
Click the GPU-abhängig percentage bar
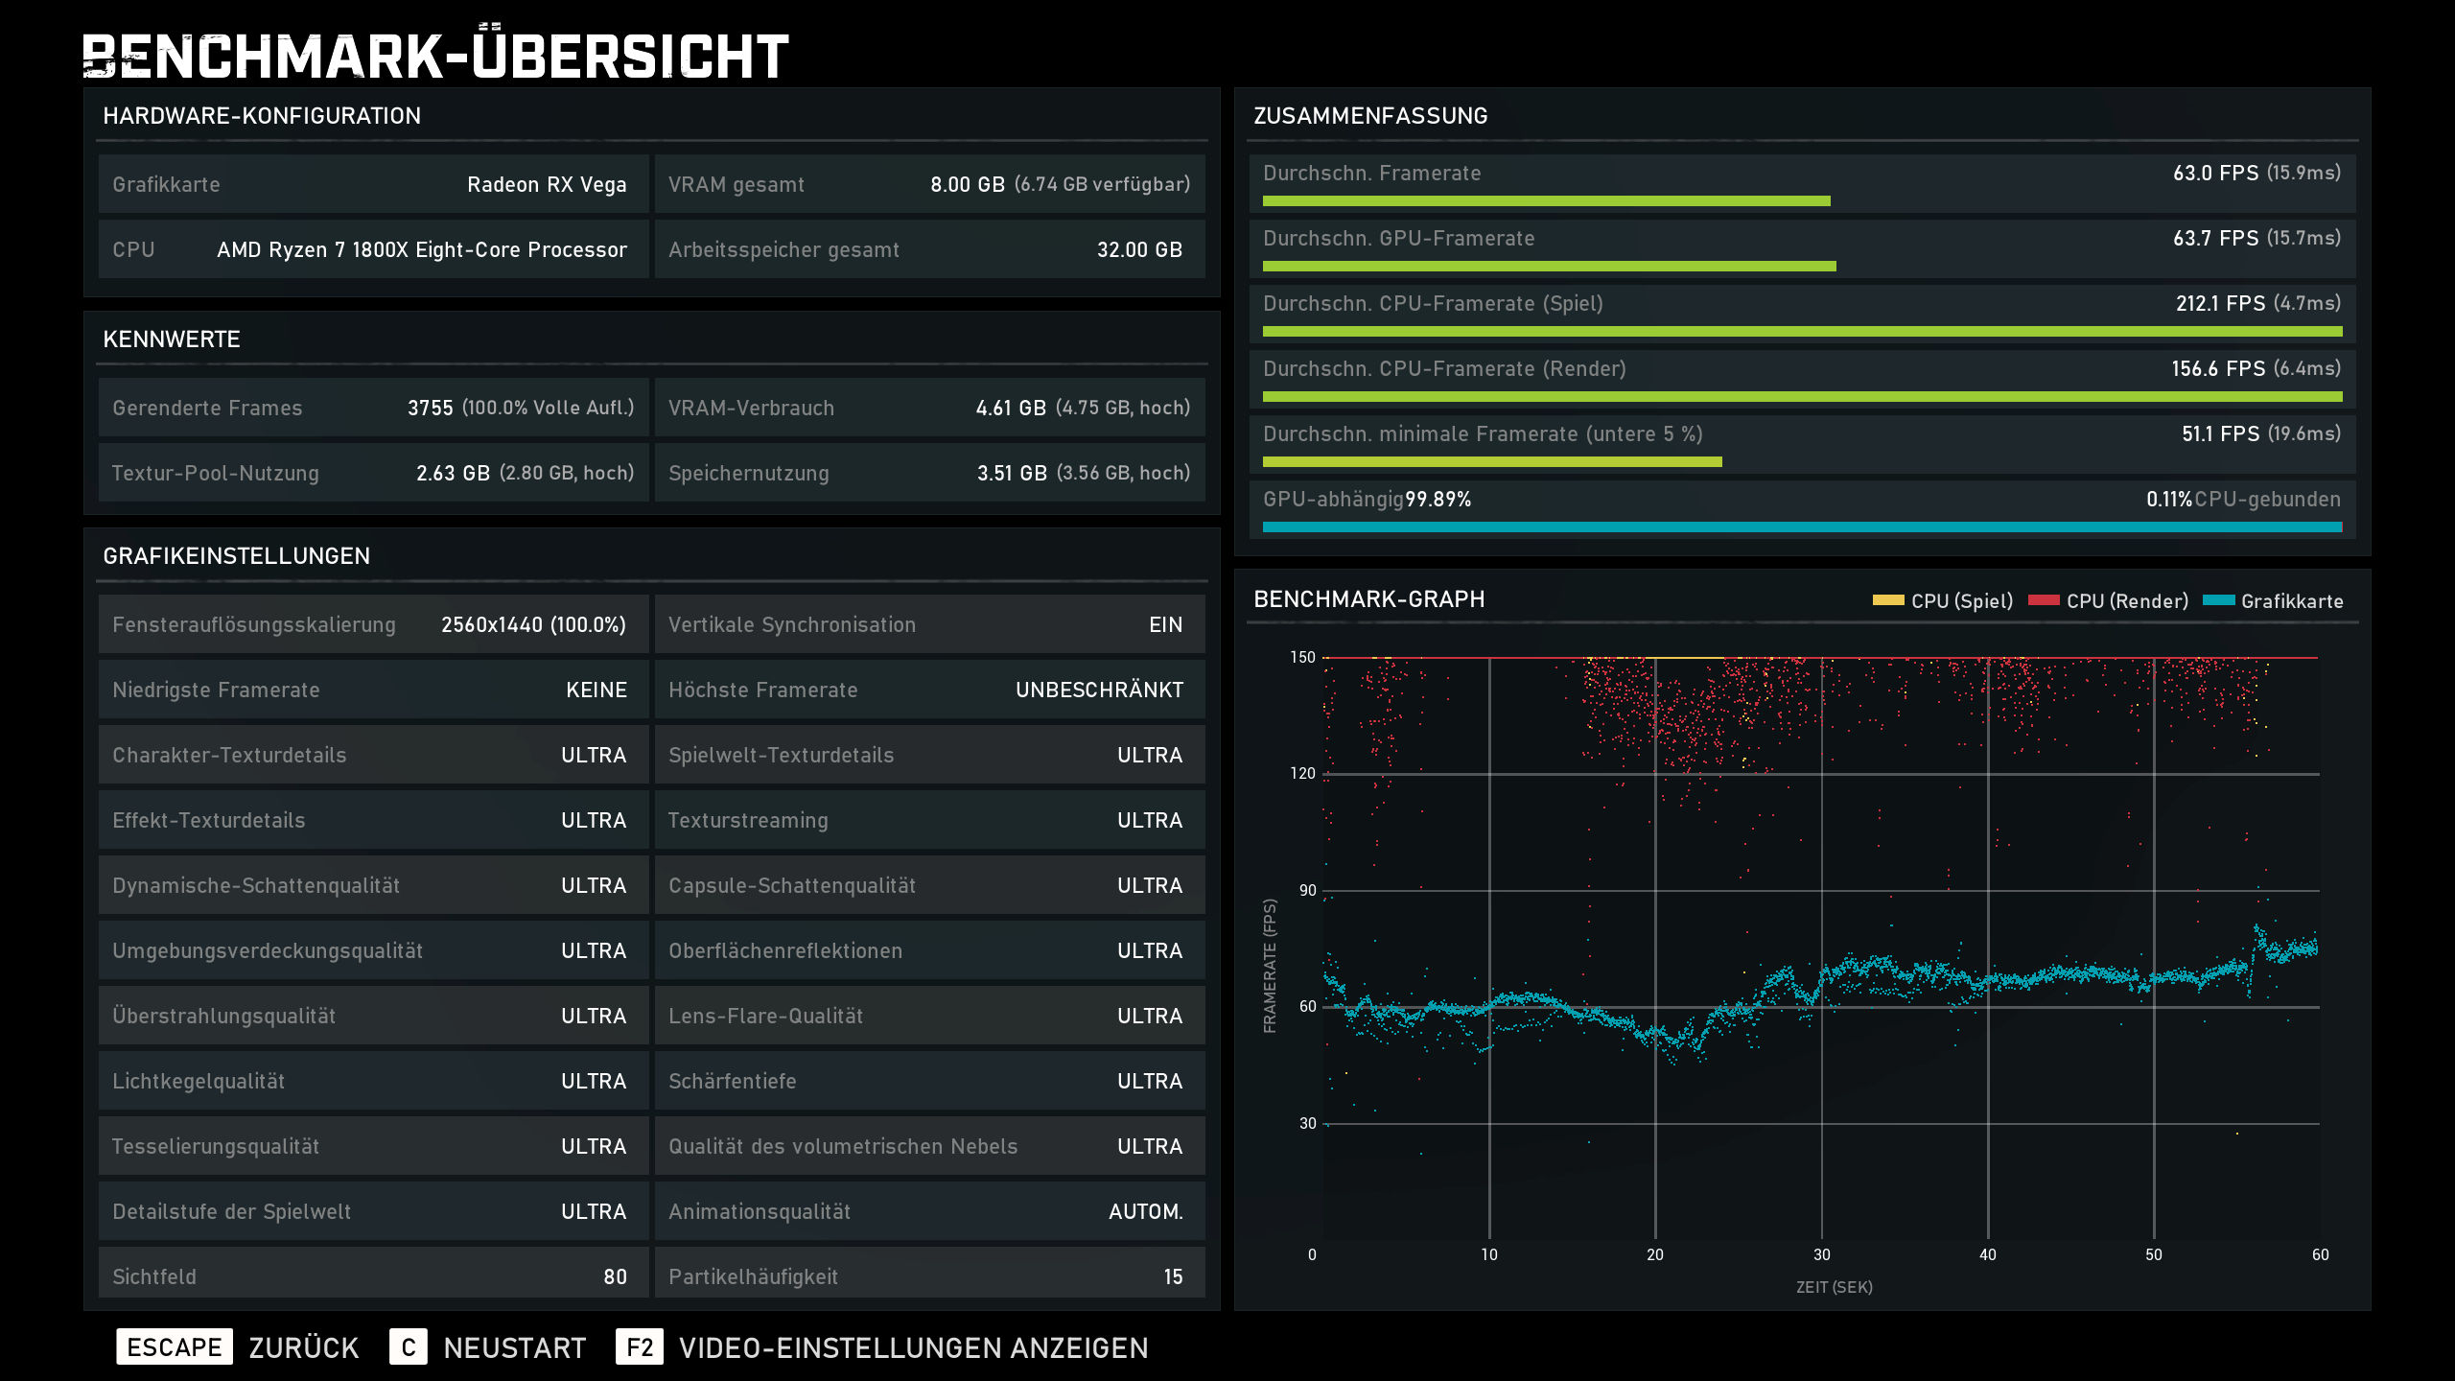coord(1801,527)
